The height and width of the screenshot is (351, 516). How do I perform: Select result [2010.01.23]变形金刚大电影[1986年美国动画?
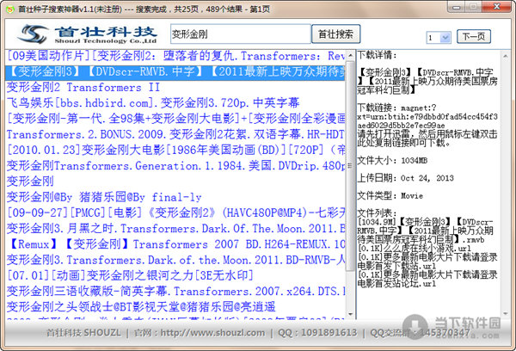pos(175,151)
